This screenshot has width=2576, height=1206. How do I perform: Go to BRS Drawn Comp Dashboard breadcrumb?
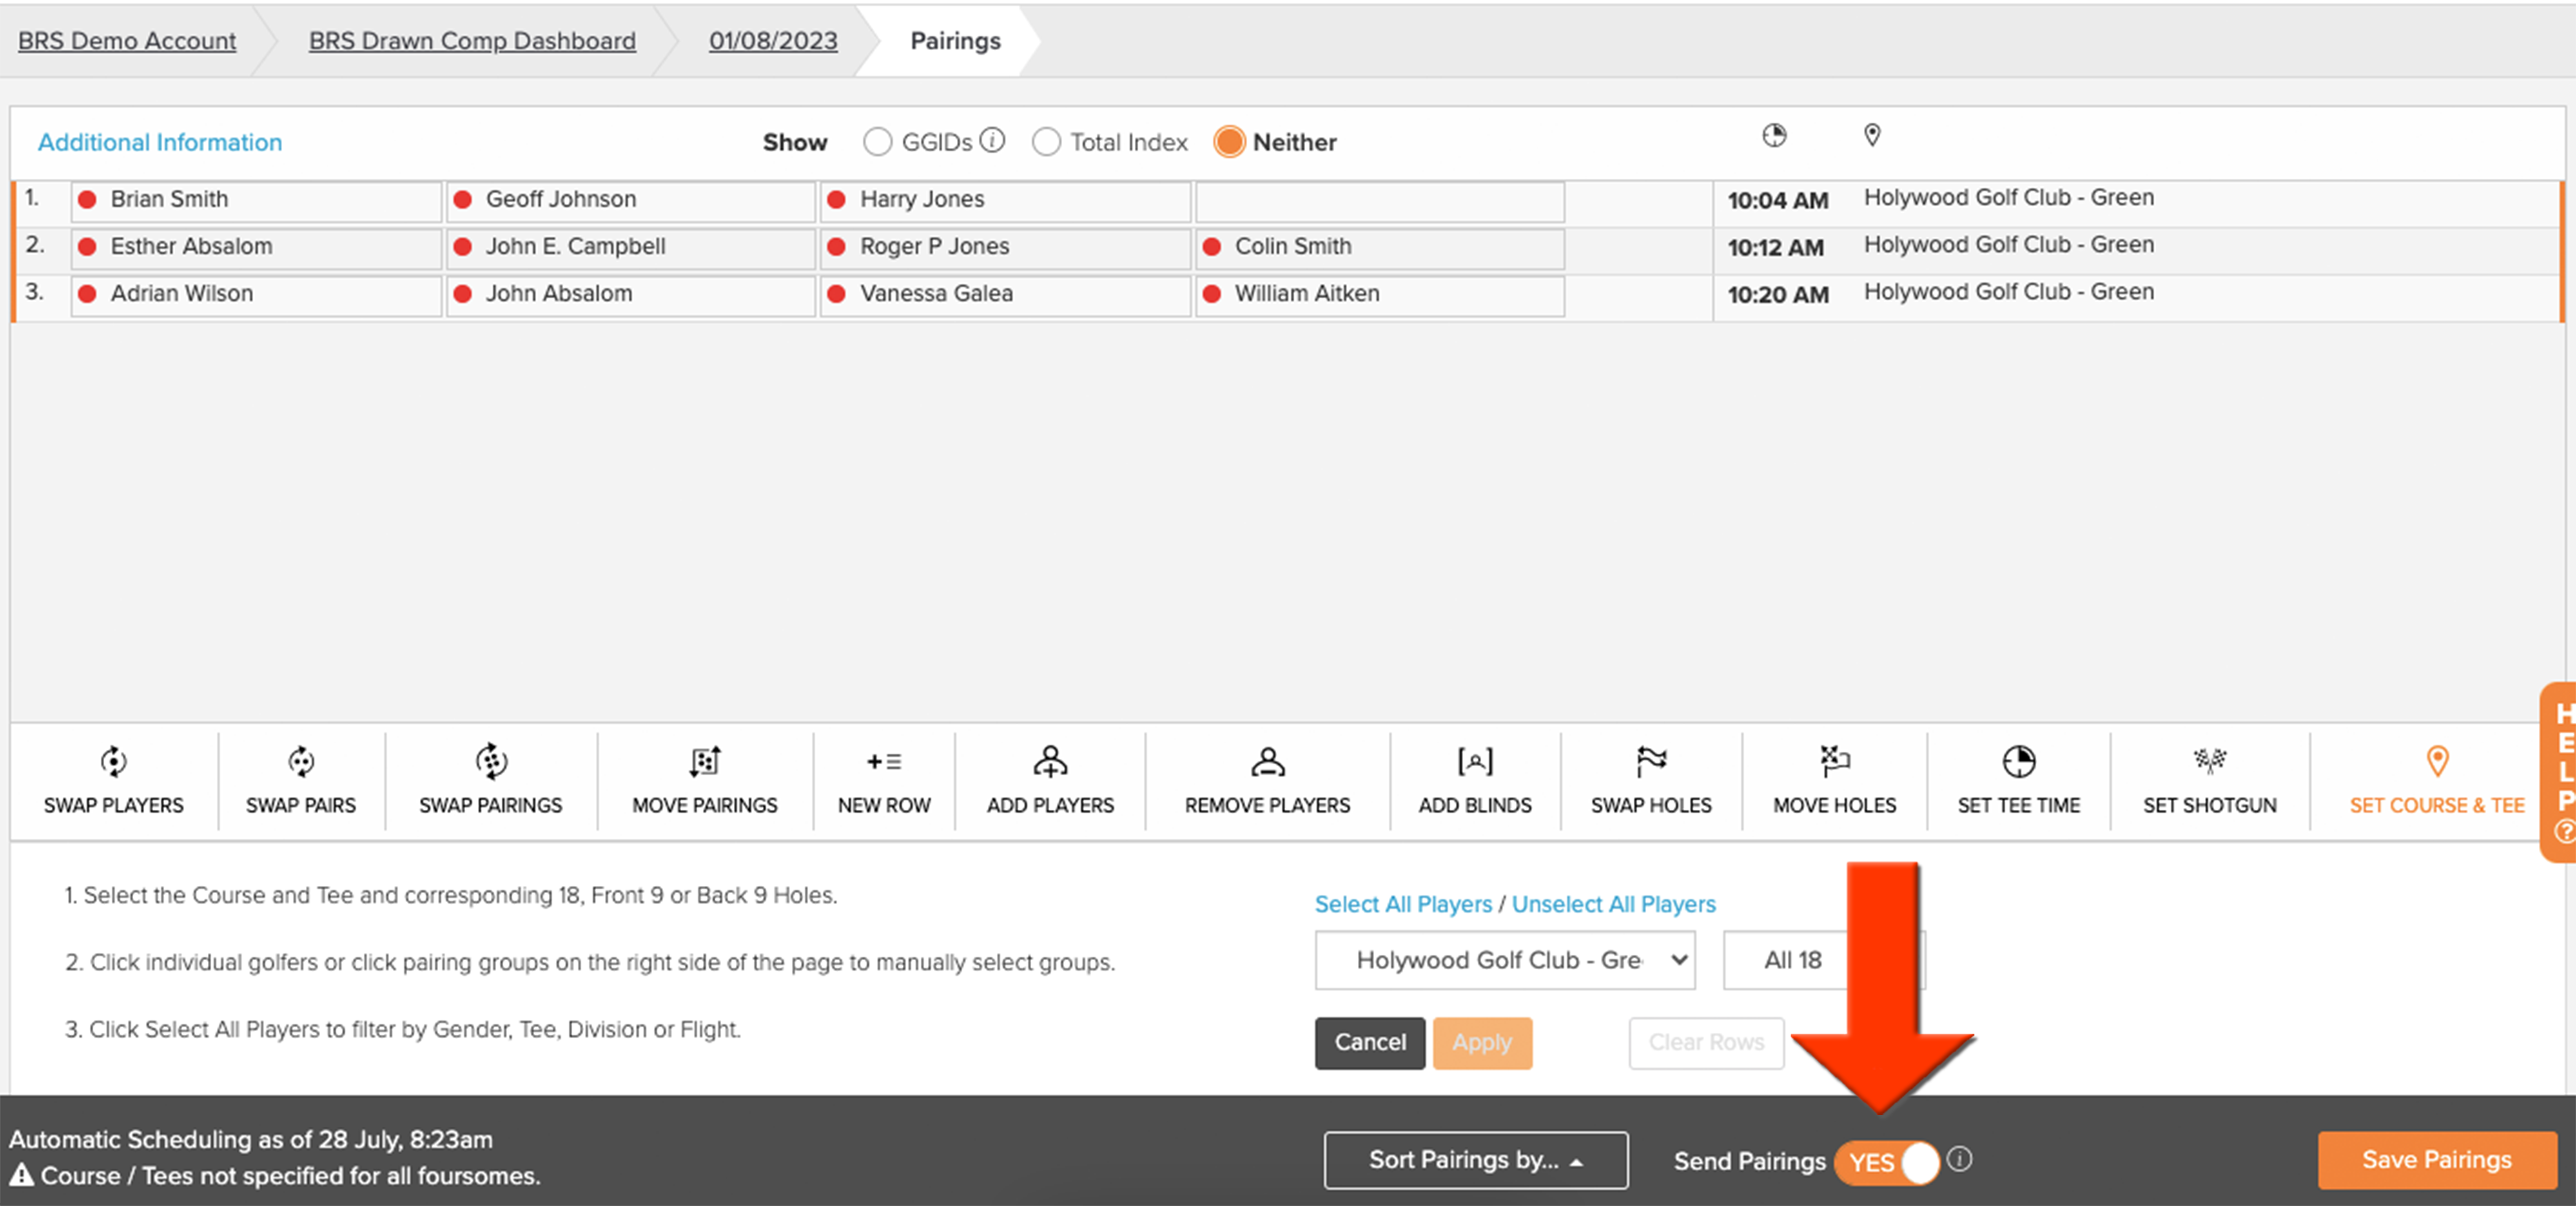472,41
